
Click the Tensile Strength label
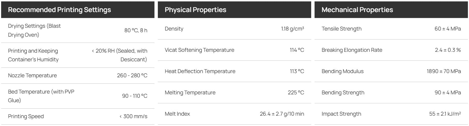point(341,29)
